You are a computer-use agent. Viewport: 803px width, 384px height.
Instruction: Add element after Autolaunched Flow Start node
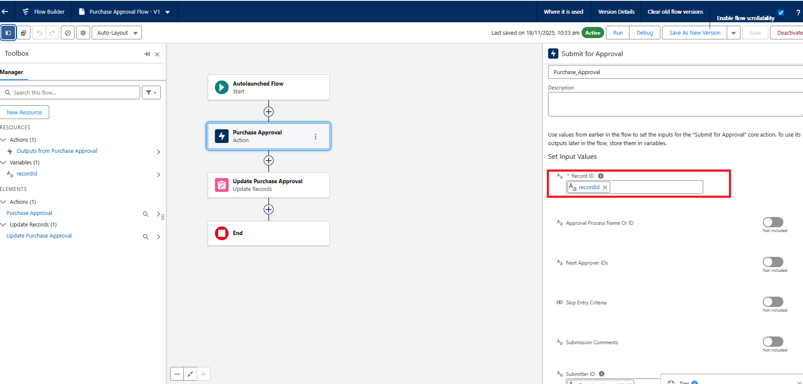[x=269, y=112]
